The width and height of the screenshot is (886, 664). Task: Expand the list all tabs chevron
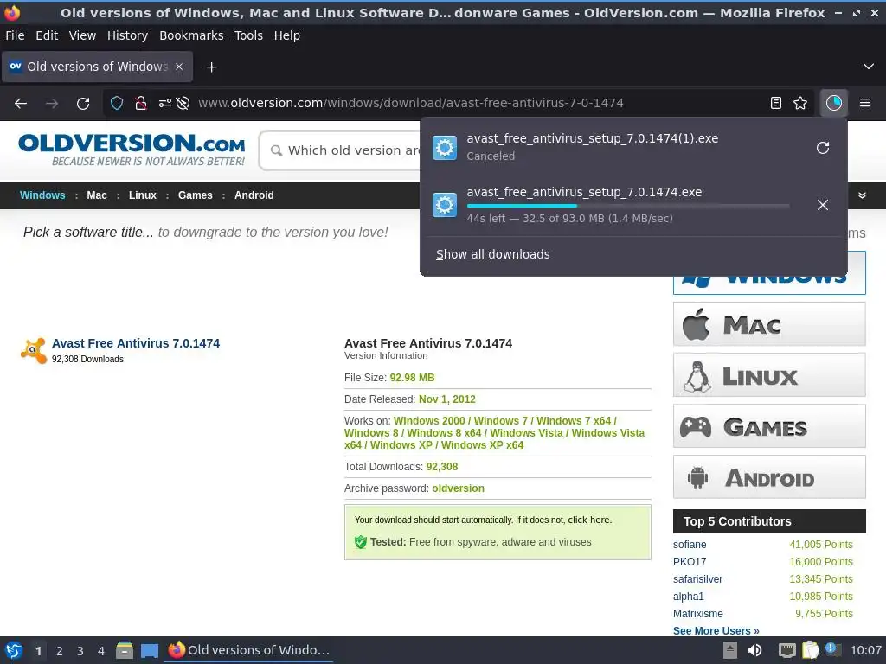point(869,67)
